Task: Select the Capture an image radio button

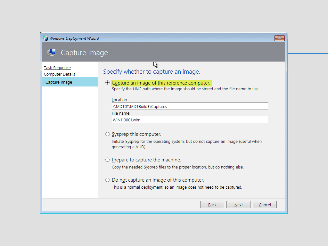Action: 107,83
